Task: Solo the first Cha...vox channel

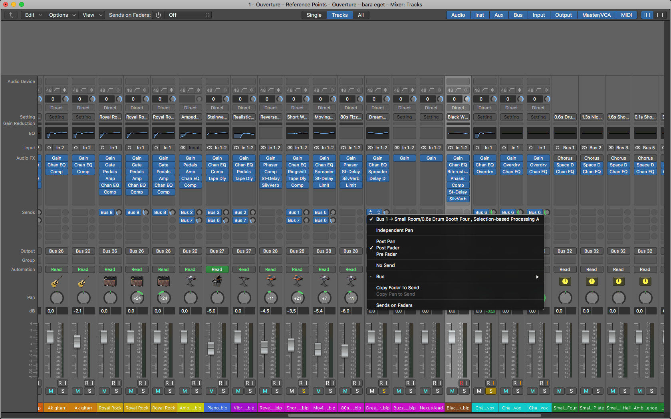Action: pos(491,391)
